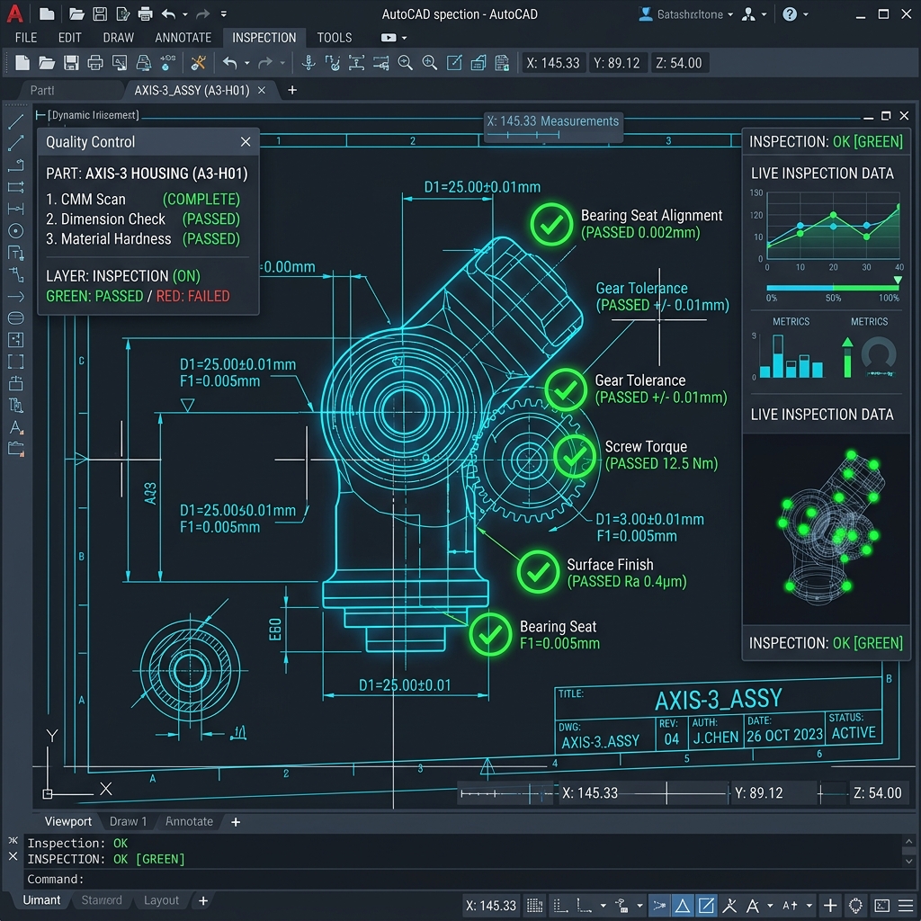The height and width of the screenshot is (921, 921).
Task: Select the Zoom In magnifier icon
Action: [429, 63]
